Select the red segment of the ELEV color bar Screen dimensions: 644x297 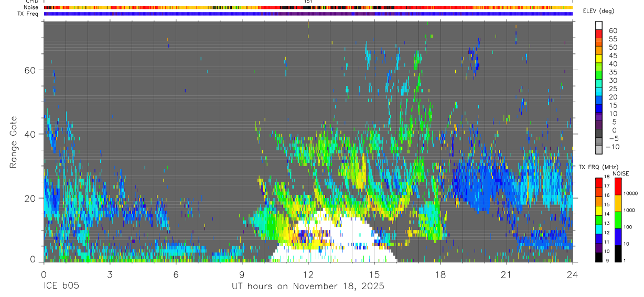click(599, 34)
